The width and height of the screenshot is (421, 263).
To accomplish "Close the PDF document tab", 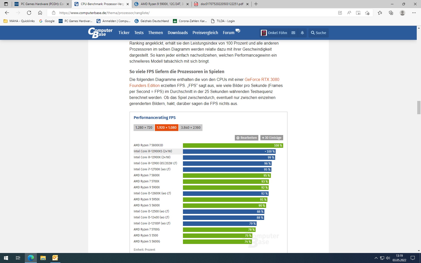I will click(247, 4).
